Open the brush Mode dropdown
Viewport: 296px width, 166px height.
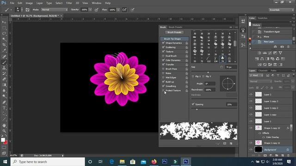point(55,10)
